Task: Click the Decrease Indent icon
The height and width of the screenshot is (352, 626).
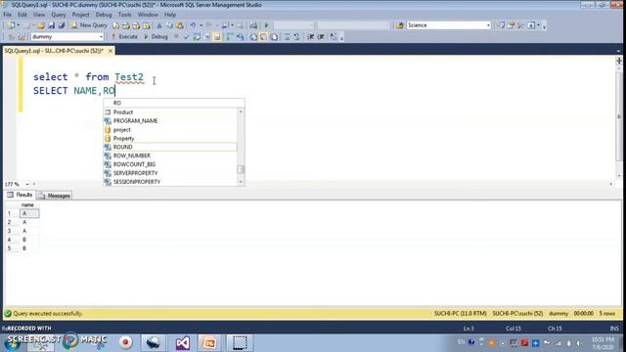Action: 311,37
